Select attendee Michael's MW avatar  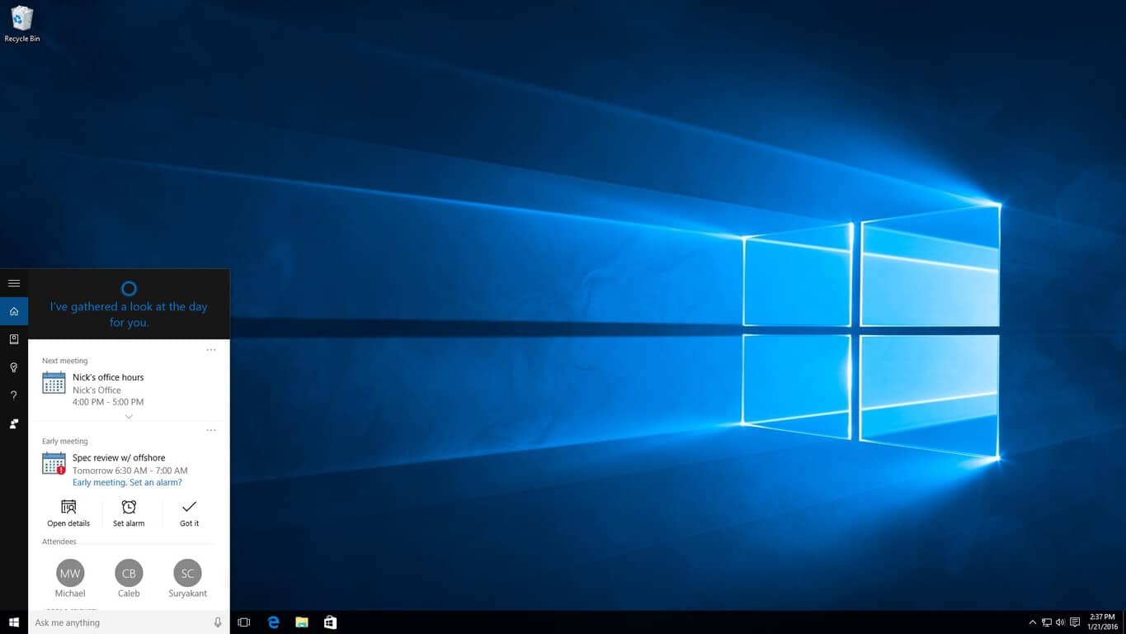(70, 573)
